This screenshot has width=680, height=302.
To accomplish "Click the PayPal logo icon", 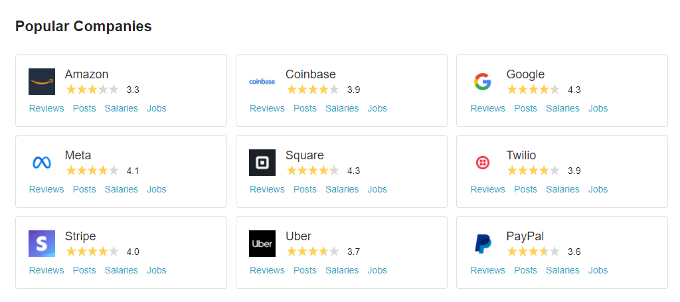I will [483, 244].
